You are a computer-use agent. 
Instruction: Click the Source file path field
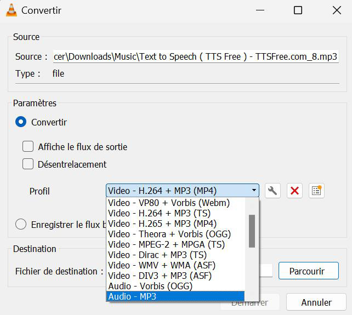click(x=195, y=56)
